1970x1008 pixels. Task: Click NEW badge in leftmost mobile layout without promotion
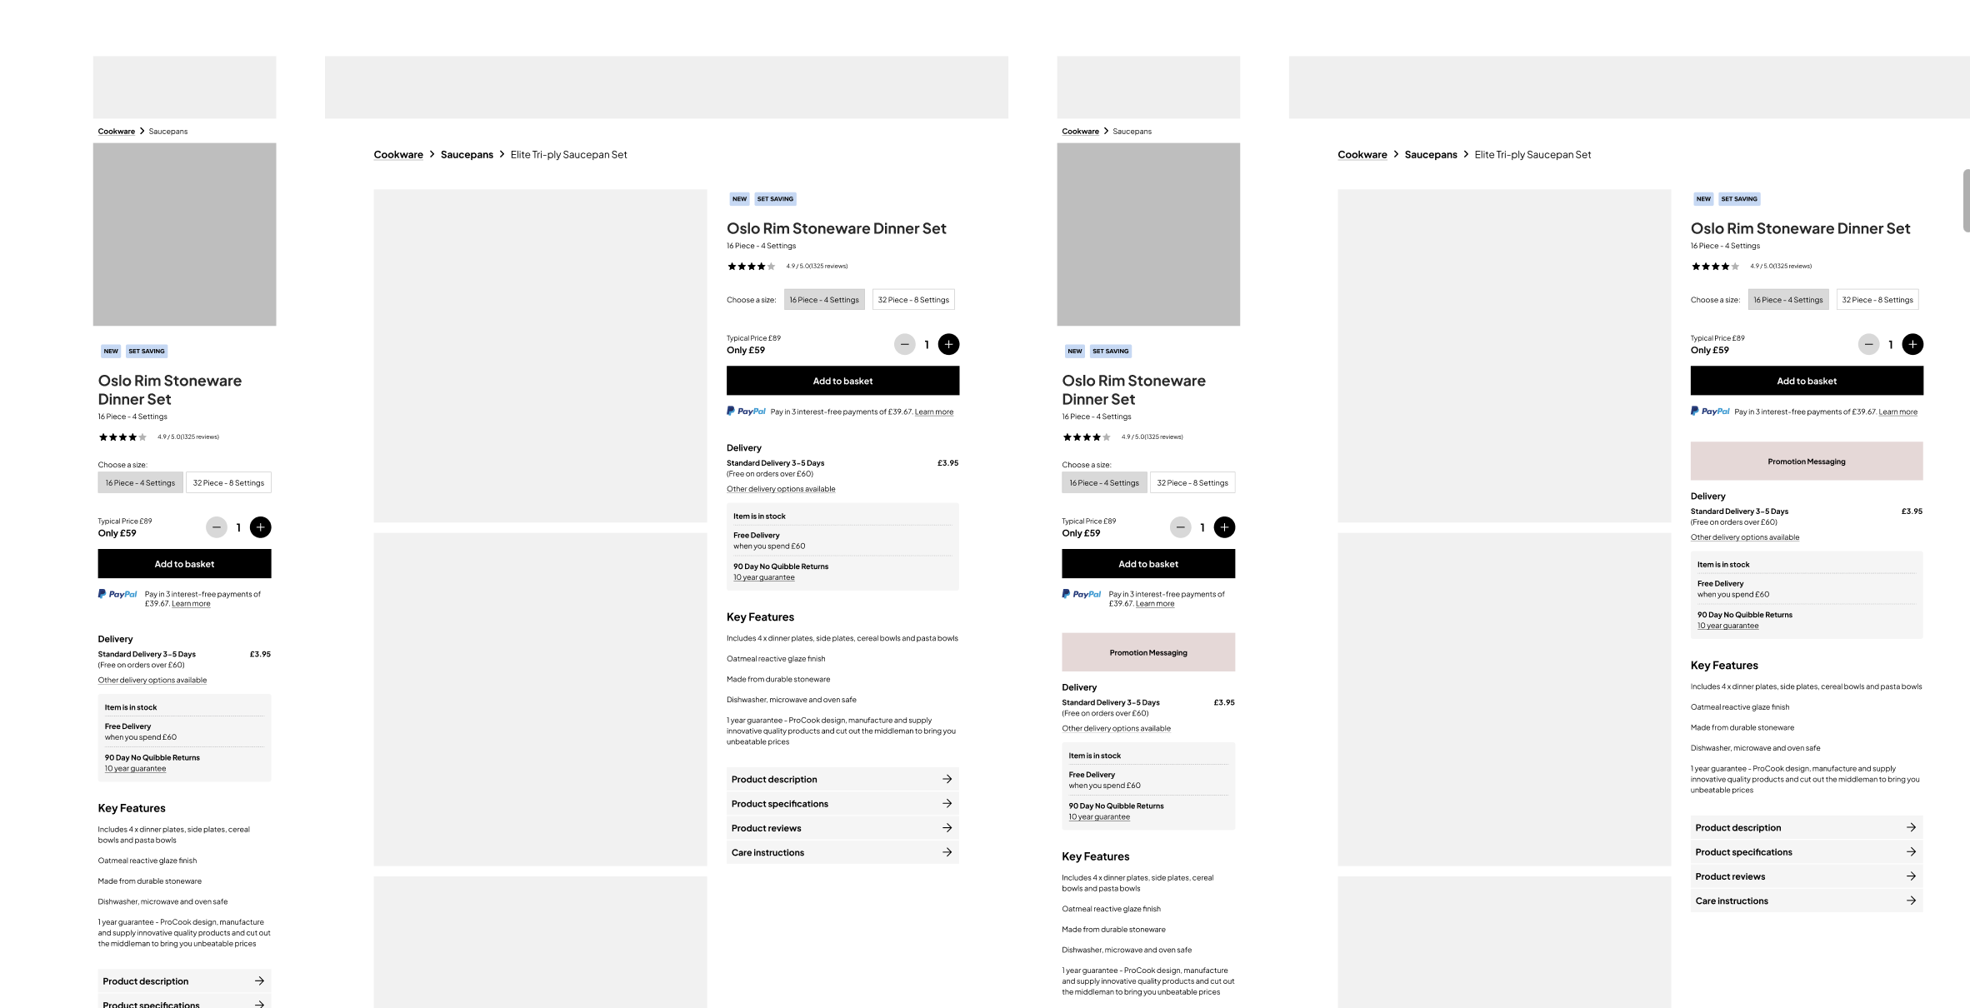pyautogui.click(x=111, y=352)
